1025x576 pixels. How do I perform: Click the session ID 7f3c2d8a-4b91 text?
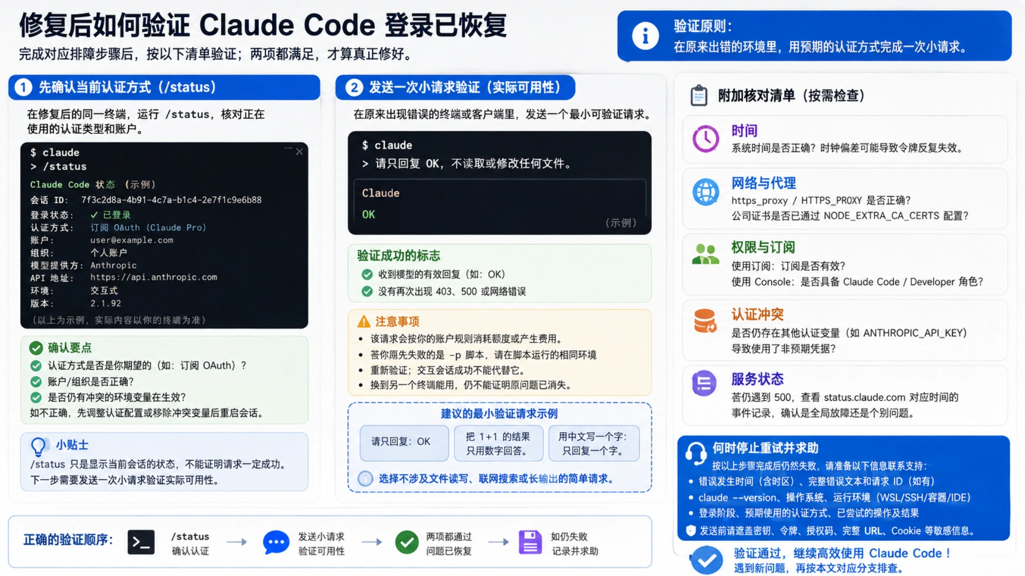171,200
